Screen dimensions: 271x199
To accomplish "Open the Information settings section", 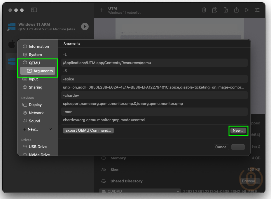I will click(x=36, y=46).
